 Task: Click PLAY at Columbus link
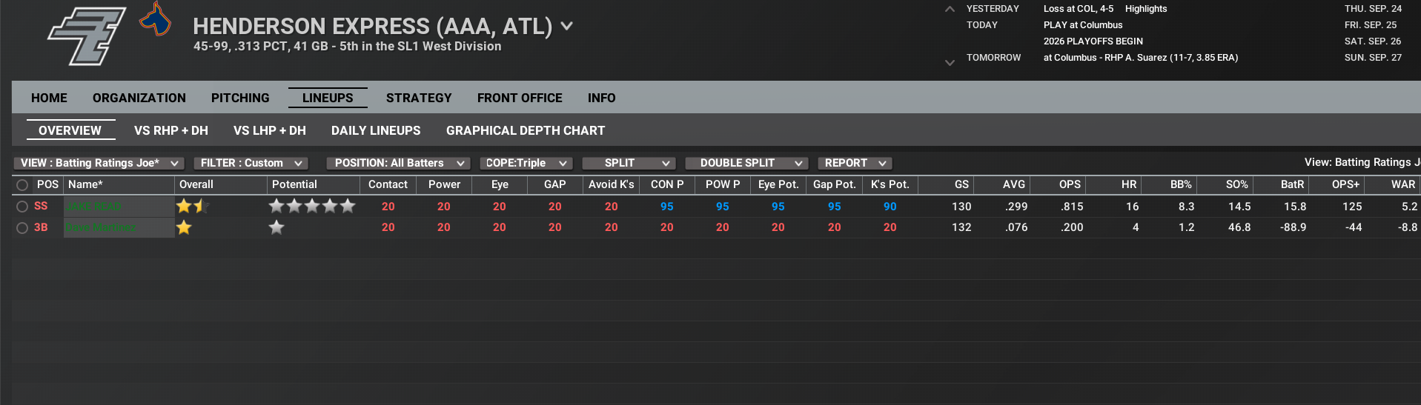pos(1082,25)
